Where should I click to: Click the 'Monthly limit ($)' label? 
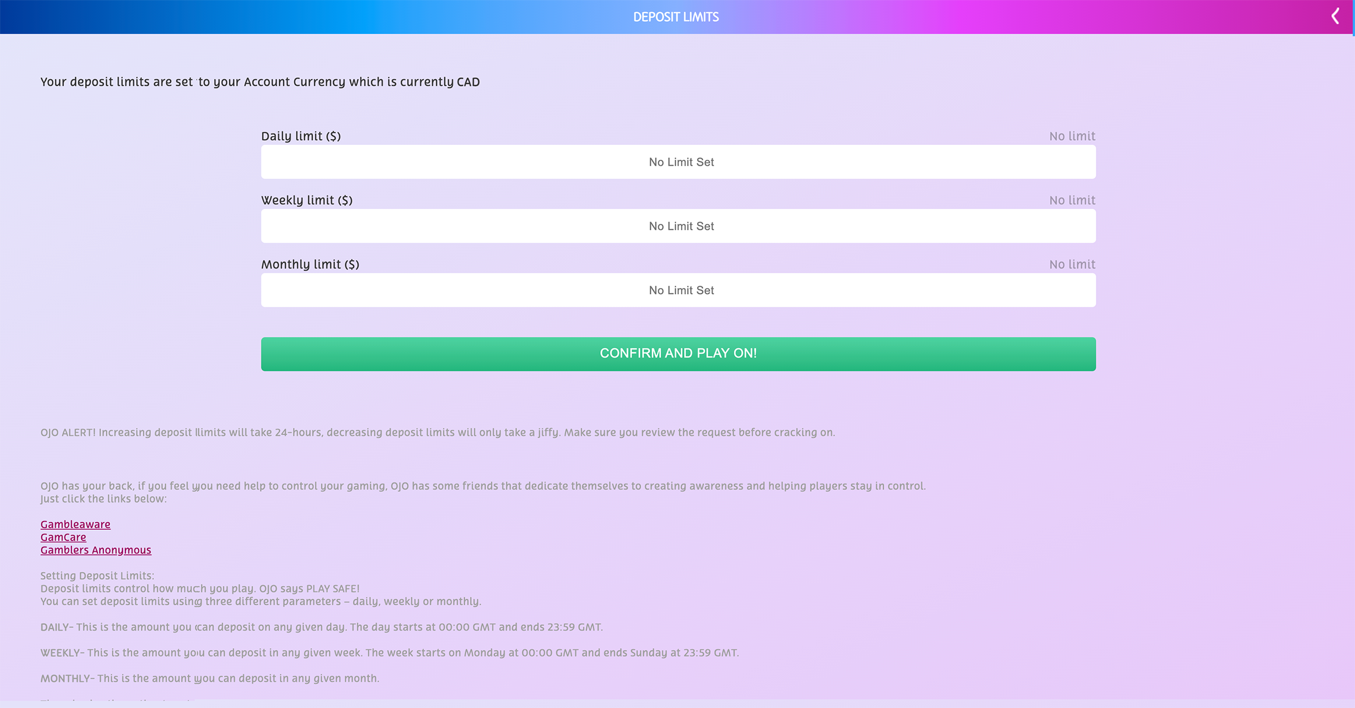(310, 264)
